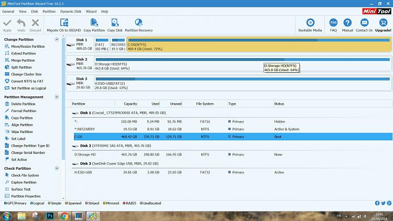
Task: Choose Change Serial Number
Action: point(28,152)
